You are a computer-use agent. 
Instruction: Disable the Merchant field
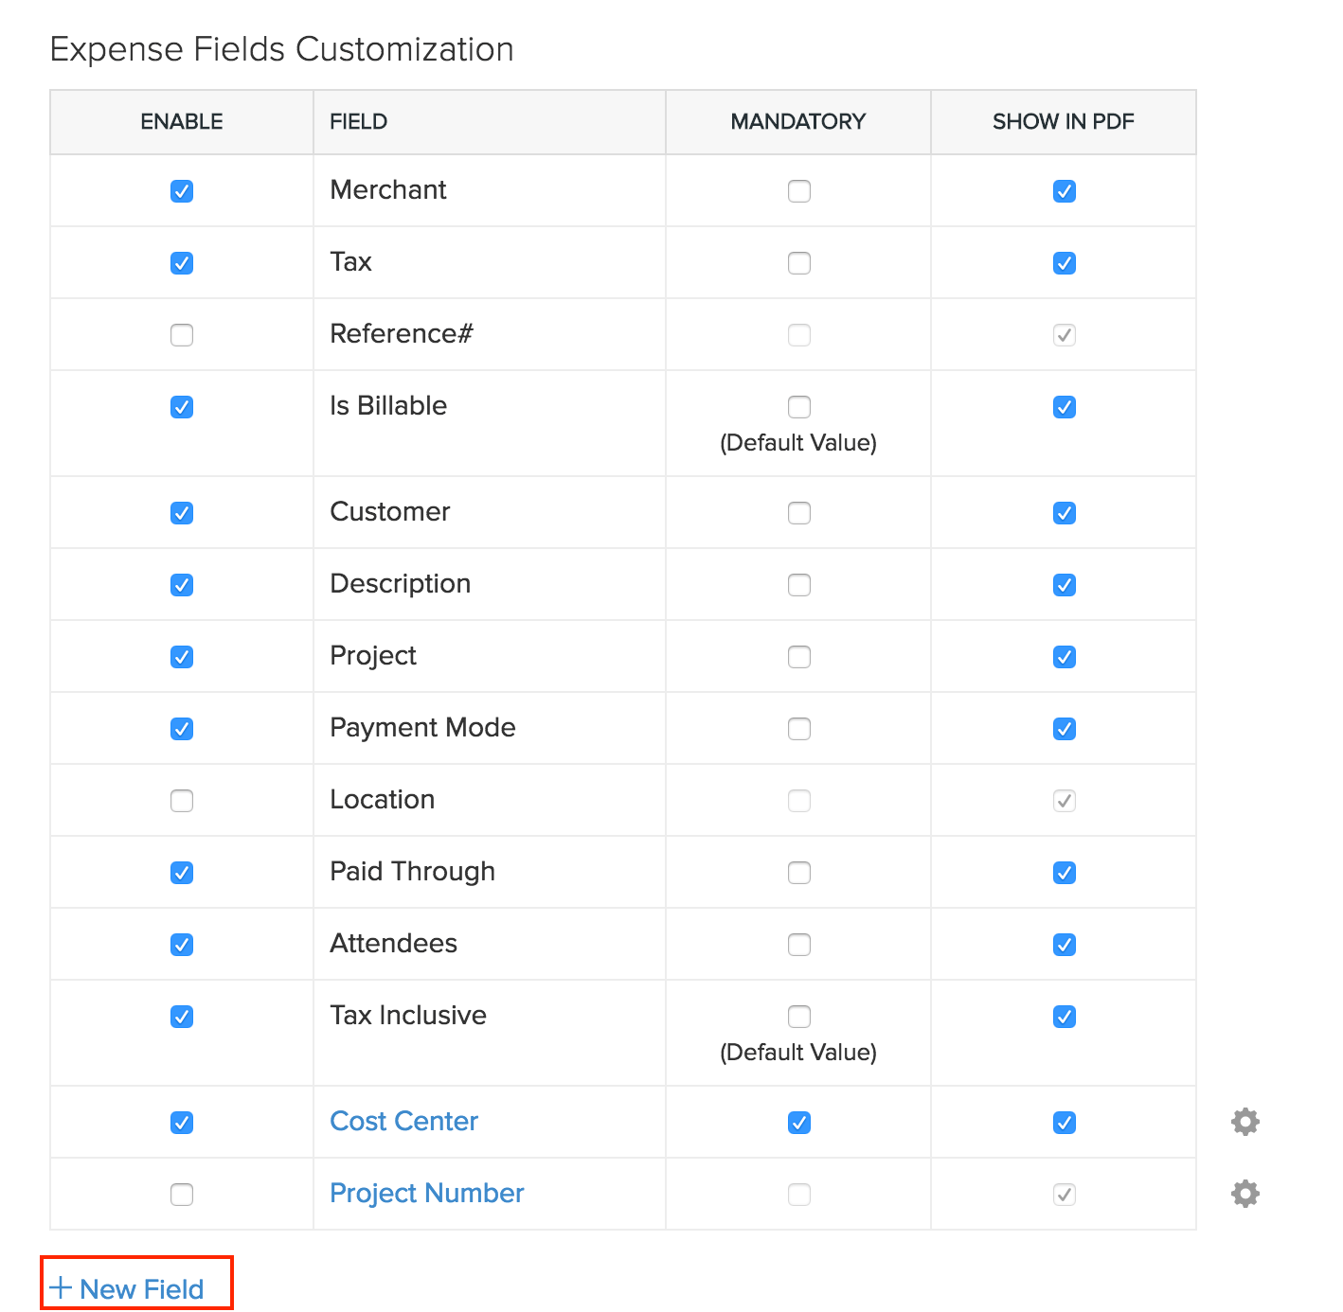(x=181, y=190)
